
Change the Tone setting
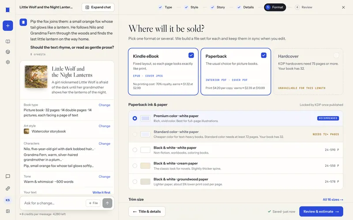click(104, 176)
